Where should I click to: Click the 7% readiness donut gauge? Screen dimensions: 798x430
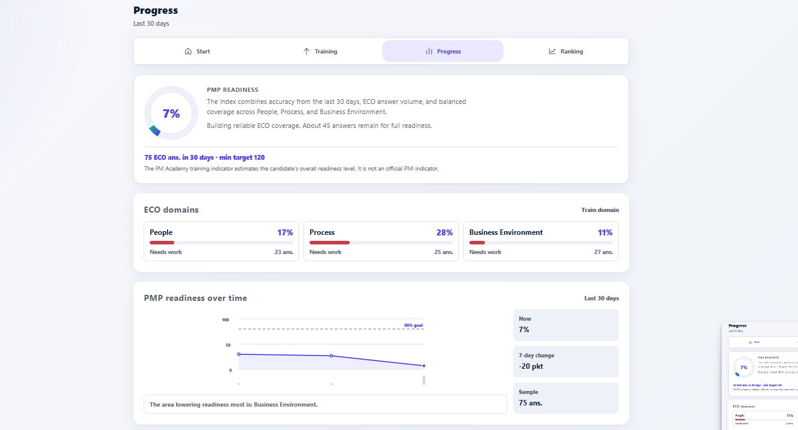tap(171, 113)
